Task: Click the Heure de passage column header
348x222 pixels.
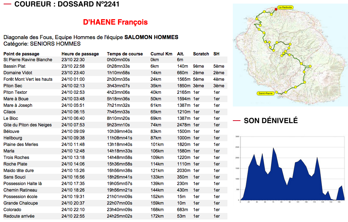Action: click(80, 54)
